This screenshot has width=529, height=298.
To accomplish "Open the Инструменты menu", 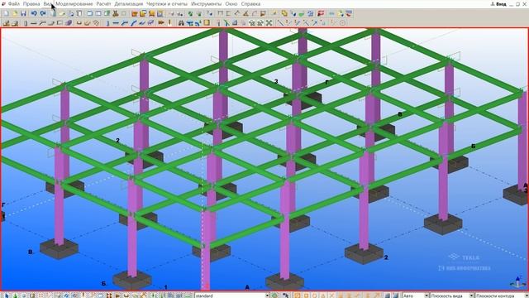I will [x=206, y=4].
